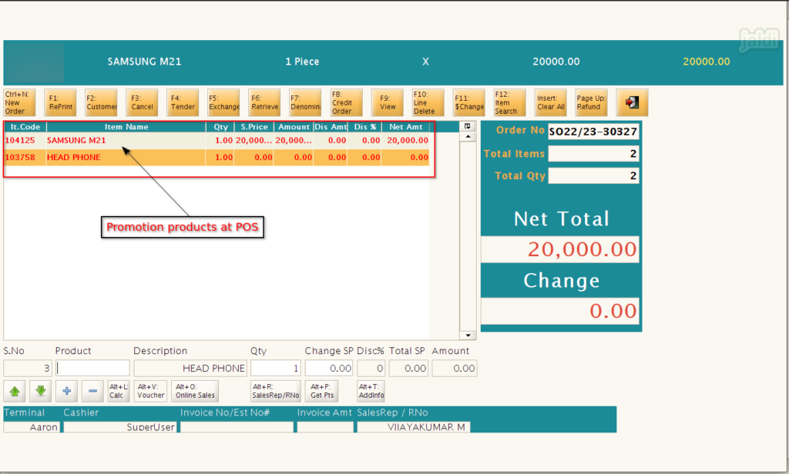789x474 pixels.
Task: Click Alt+V Voucher button
Action: point(151,391)
